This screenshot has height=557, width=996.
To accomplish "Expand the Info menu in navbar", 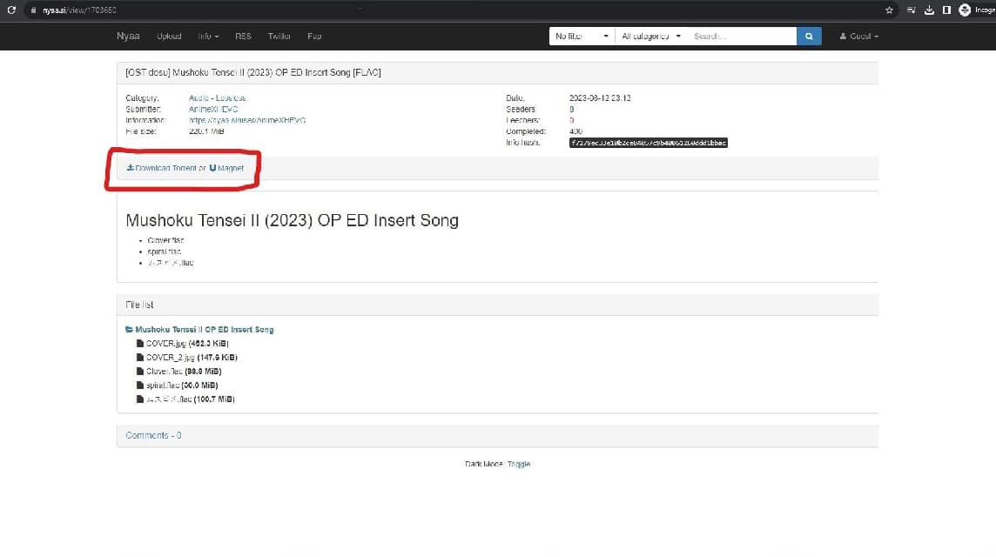I will pos(208,37).
